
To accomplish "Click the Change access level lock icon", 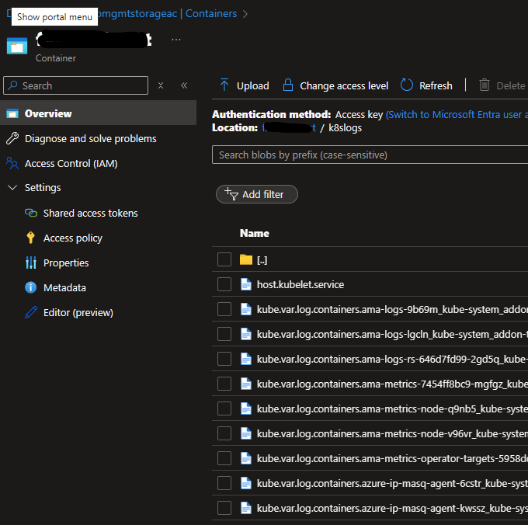I will click(x=287, y=85).
